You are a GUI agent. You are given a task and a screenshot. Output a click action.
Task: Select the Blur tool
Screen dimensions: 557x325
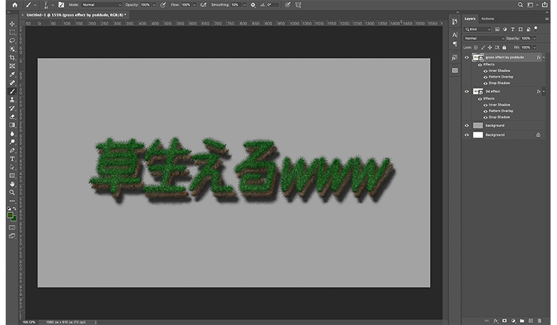pyautogui.click(x=12, y=134)
